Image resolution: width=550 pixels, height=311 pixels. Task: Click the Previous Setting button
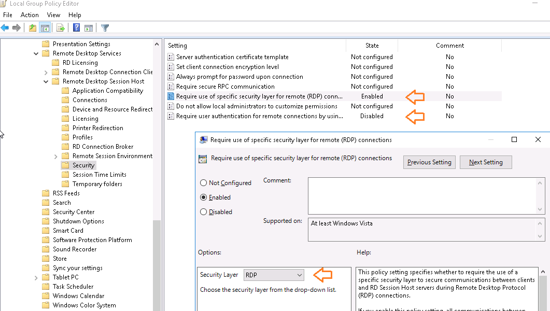[429, 162]
